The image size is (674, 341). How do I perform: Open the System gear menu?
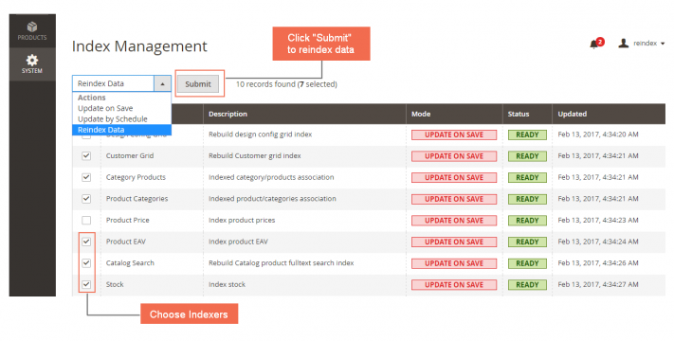click(x=32, y=64)
